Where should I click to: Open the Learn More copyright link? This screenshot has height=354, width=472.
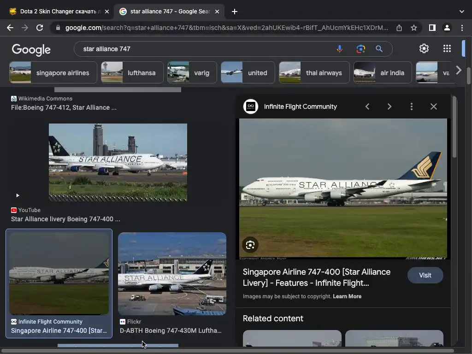(x=347, y=296)
